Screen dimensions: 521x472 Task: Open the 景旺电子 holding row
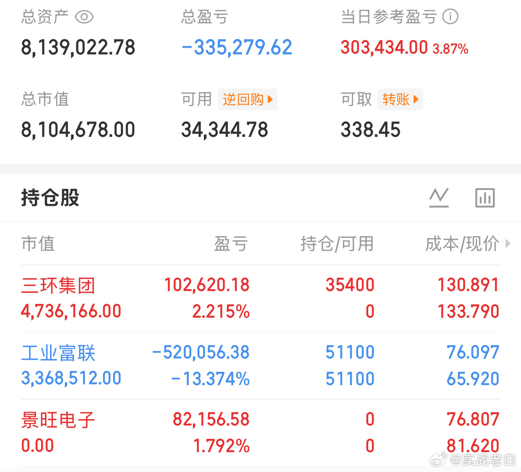(260, 433)
